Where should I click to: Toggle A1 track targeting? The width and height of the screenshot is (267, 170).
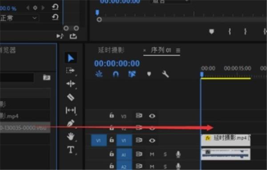(124, 154)
